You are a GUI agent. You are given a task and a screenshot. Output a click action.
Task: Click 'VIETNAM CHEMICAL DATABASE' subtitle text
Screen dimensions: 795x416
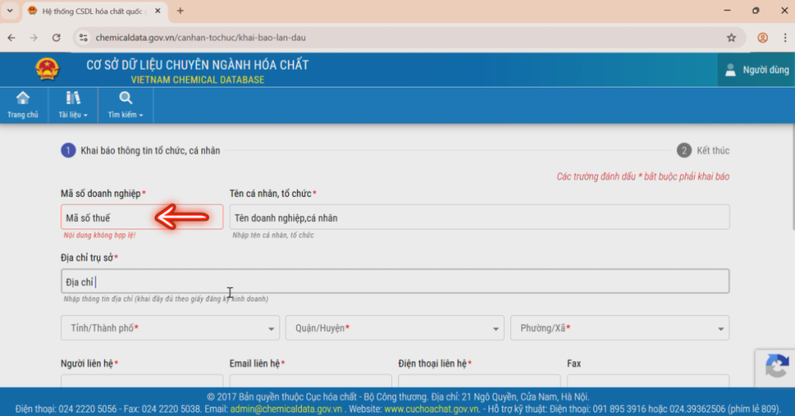198,80
